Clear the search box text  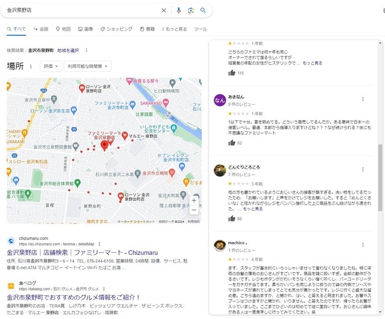tap(164, 10)
